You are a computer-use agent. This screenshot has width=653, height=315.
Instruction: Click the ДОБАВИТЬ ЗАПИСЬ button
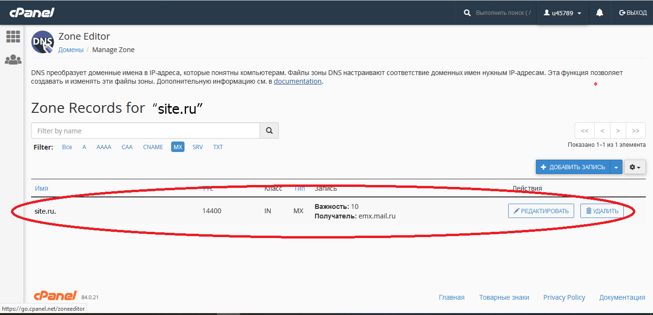click(x=573, y=167)
